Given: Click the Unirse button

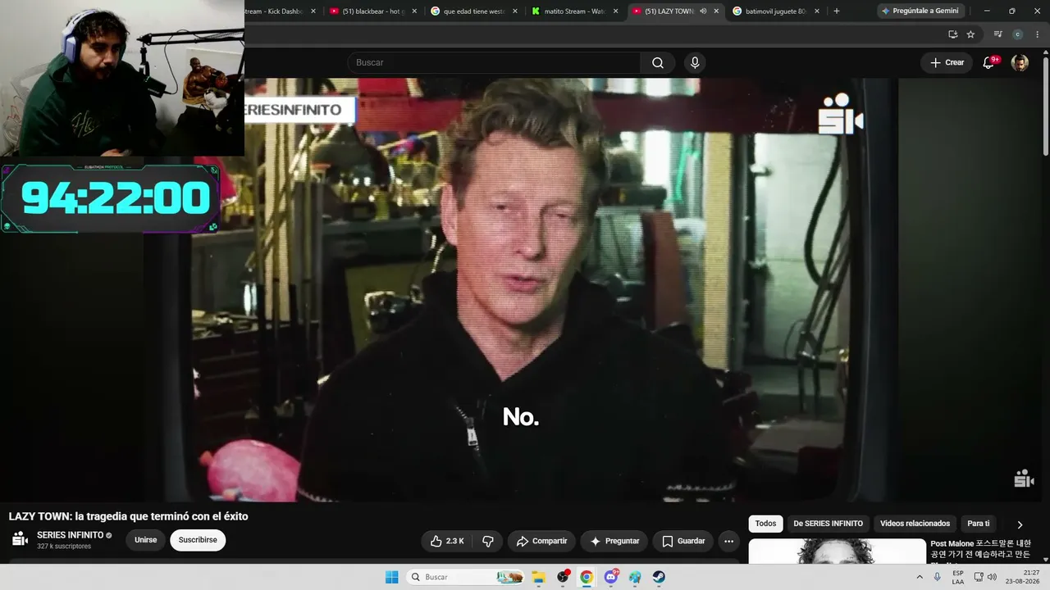Looking at the screenshot, I should pos(145,540).
